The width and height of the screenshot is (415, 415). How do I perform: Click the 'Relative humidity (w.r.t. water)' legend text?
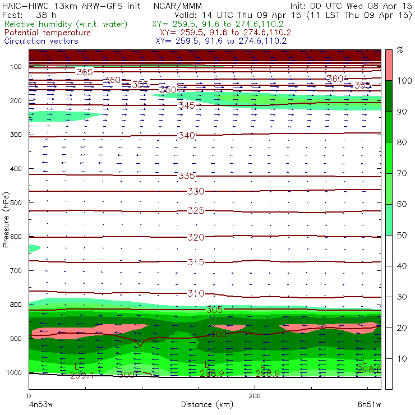tap(66, 24)
